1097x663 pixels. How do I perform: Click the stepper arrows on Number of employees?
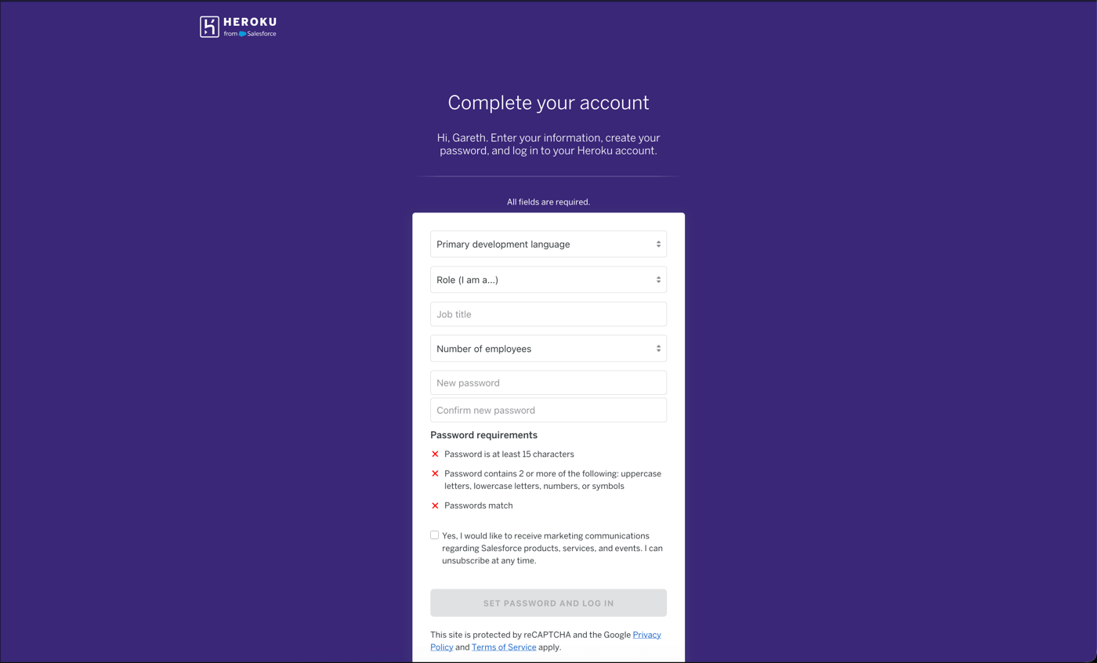[657, 348]
